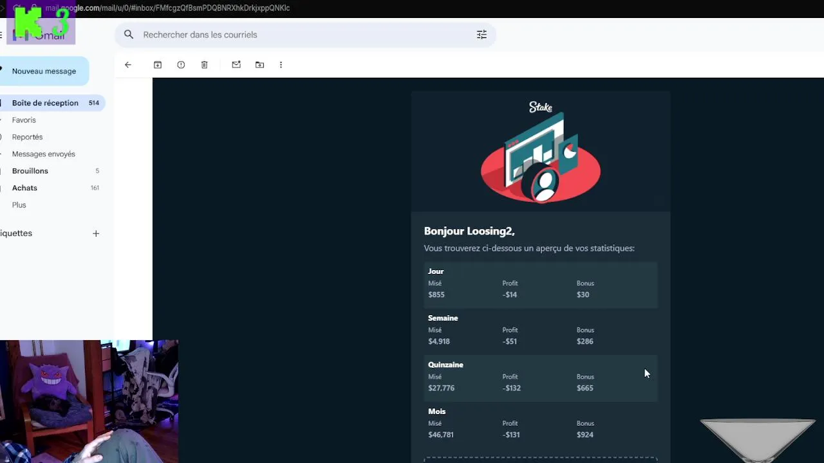Click the Bonjour Loosing2 greeting text

coord(469,231)
